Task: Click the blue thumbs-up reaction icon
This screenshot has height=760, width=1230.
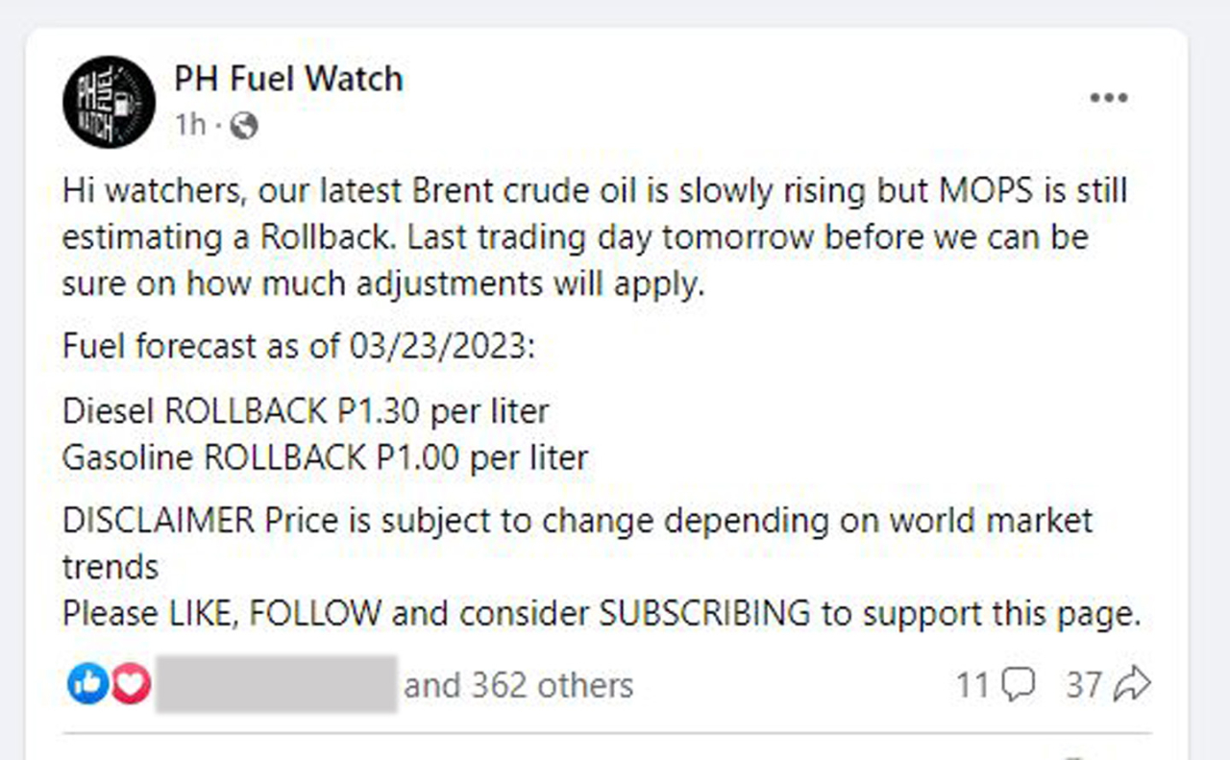Action: coord(87,684)
